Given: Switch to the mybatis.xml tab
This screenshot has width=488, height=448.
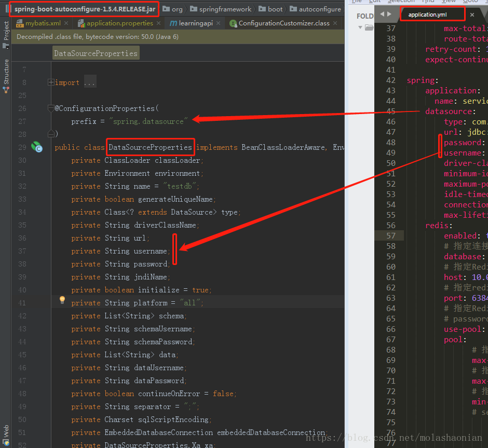Looking at the screenshot, I should click(43, 23).
